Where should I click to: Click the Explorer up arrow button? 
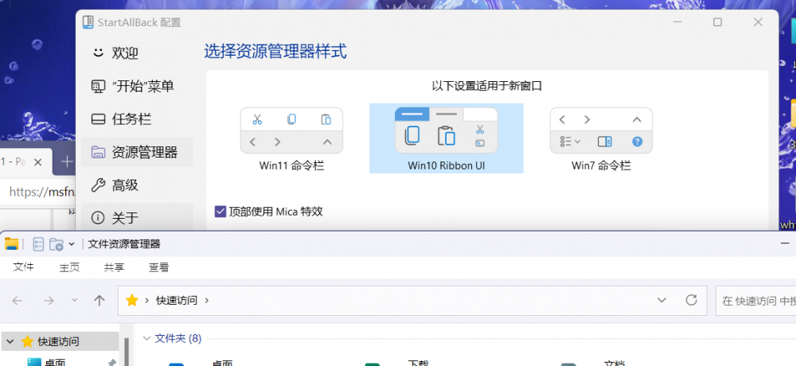[99, 301]
